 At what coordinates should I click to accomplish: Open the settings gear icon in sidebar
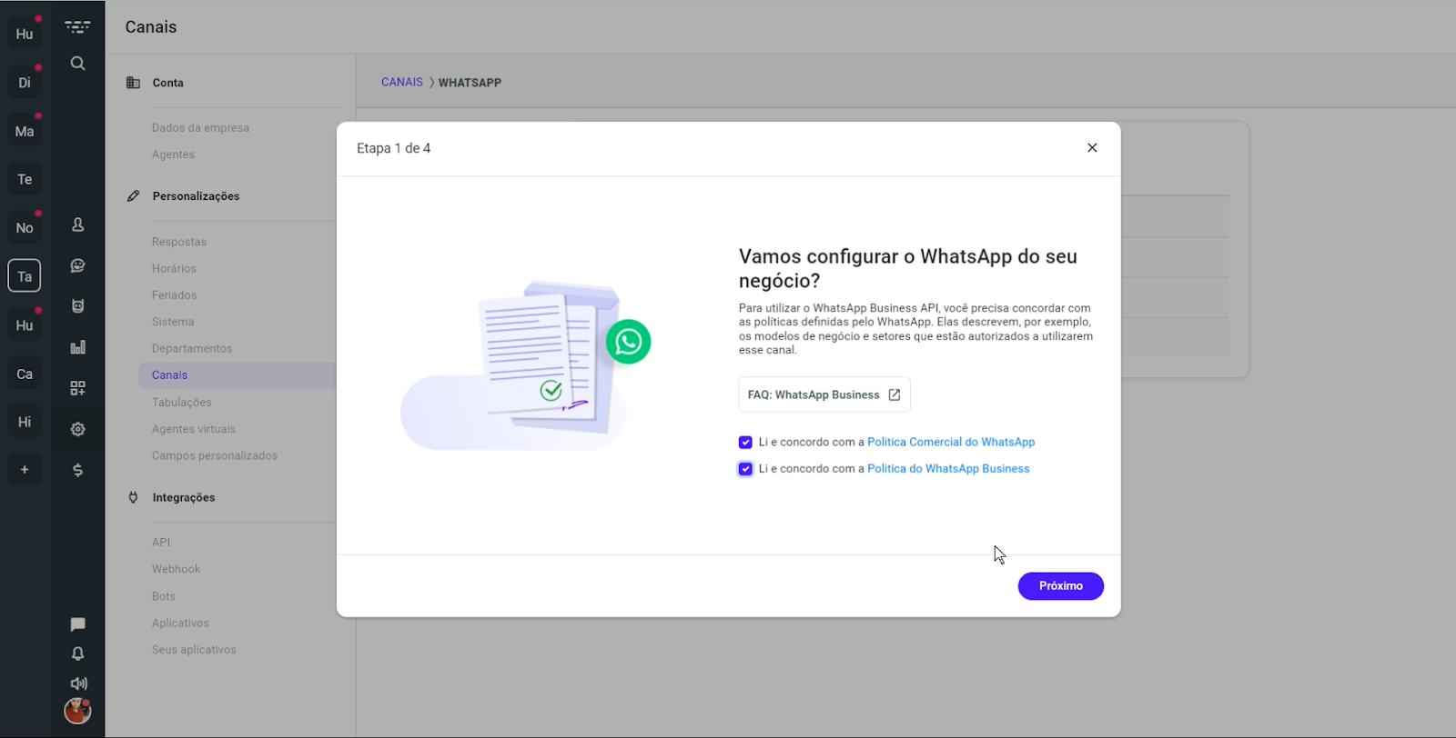pyautogui.click(x=78, y=429)
